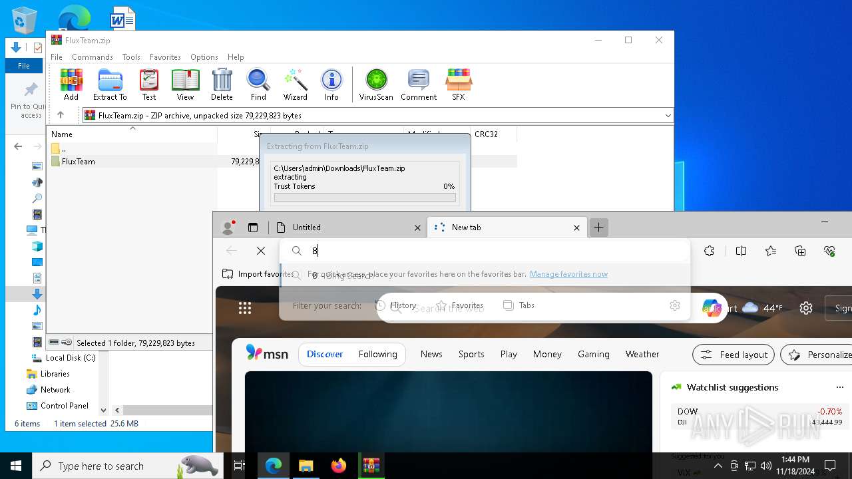This screenshot has width=852, height=479.
Task: Open MSN page settings gear
Action: point(806,308)
